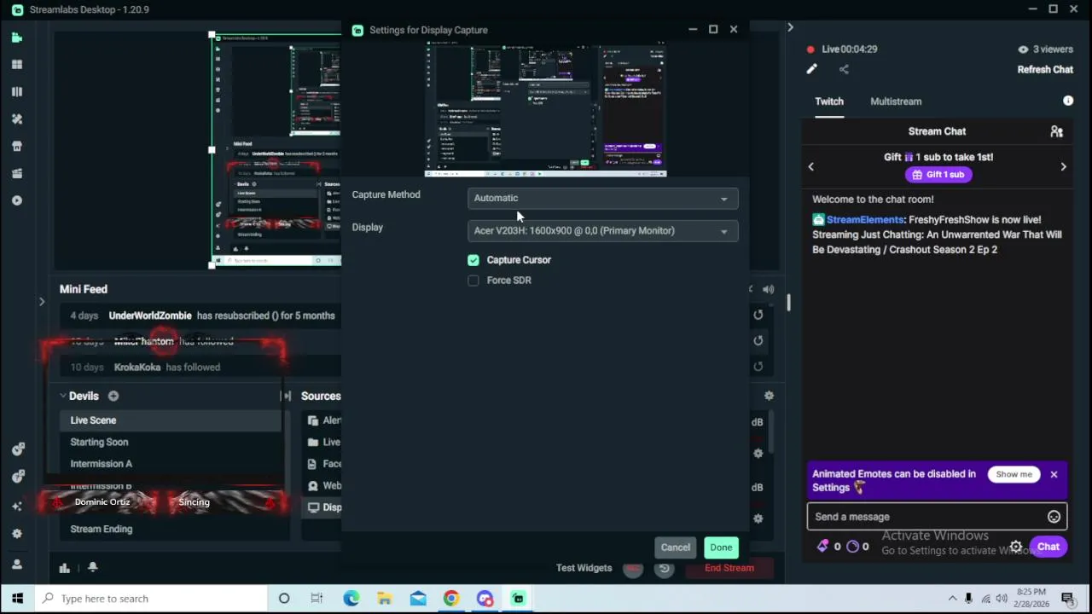
Task: Open the Stream Chat users list icon
Action: point(1056,131)
